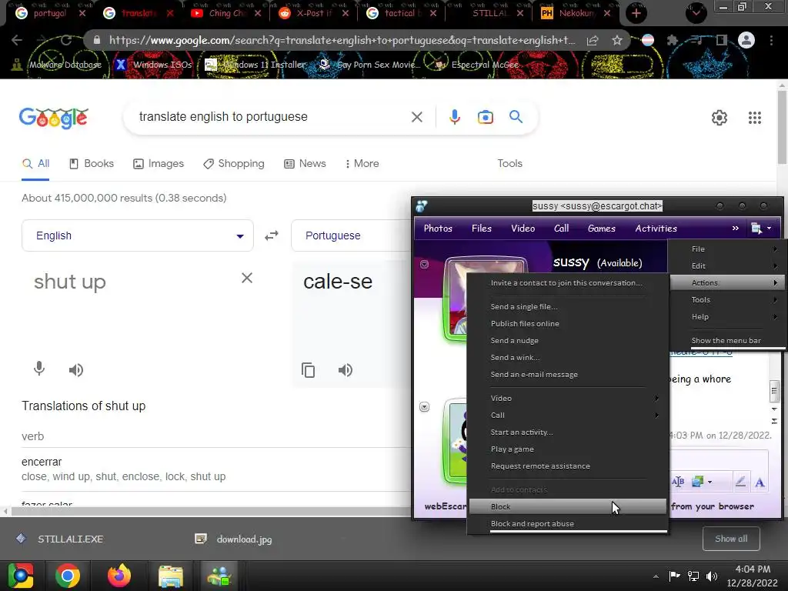Viewport: 788px width, 591px height.
Task: Launch Firefox from the taskbar
Action: [x=119, y=576]
